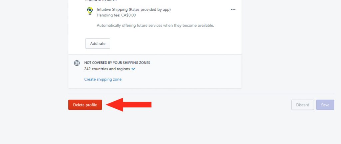
Task: Save the shipping profile changes
Action: coord(325,105)
